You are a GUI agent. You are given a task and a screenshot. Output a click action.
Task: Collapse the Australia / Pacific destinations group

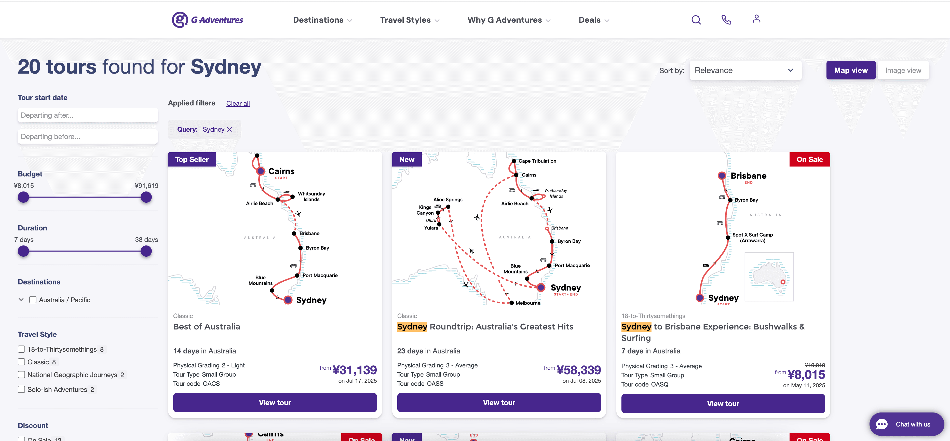tap(21, 299)
